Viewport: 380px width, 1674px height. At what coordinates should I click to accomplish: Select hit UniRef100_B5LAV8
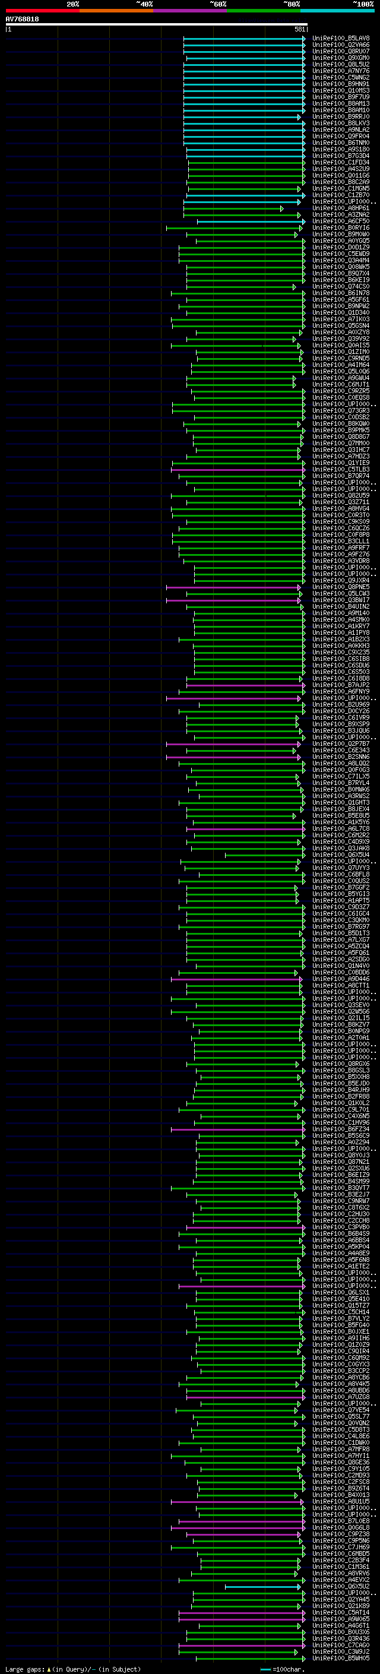coord(340,39)
